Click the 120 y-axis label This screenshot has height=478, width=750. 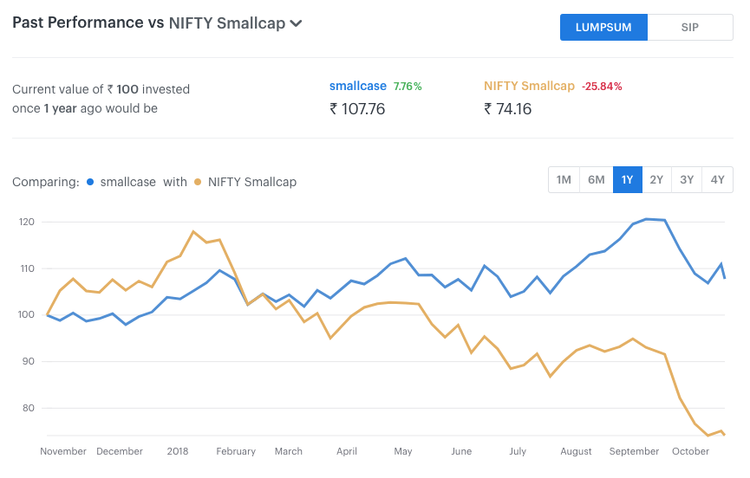(x=26, y=222)
